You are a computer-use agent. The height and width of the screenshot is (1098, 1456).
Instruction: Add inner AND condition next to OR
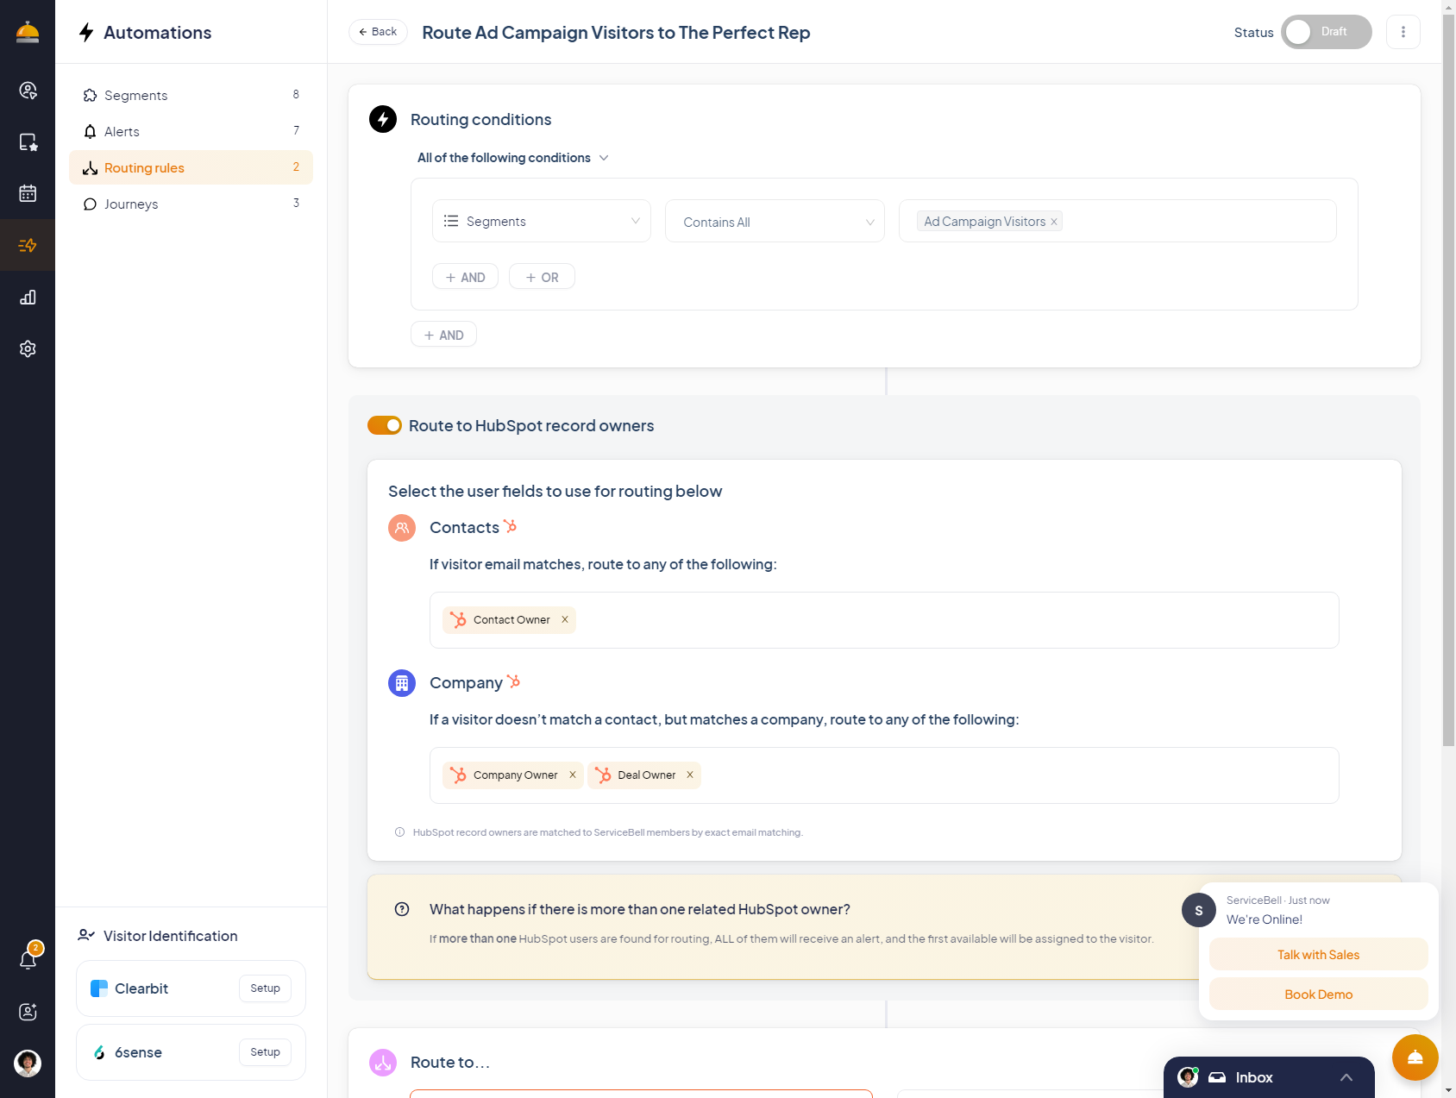point(465,277)
